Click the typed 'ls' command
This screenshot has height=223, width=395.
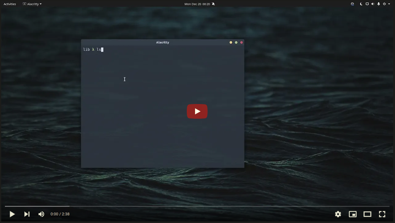[99, 50]
